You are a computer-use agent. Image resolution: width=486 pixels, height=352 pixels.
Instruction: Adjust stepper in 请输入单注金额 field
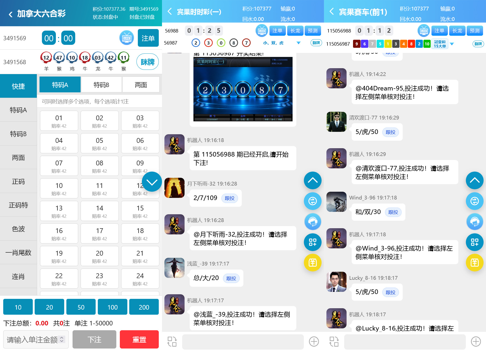click(x=62, y=339)
